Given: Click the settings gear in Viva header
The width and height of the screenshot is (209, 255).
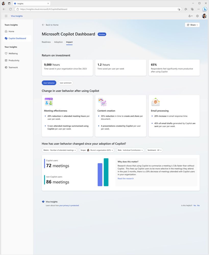Looking at the screenshot, I should pyautogui.click(x=197, y=16).
